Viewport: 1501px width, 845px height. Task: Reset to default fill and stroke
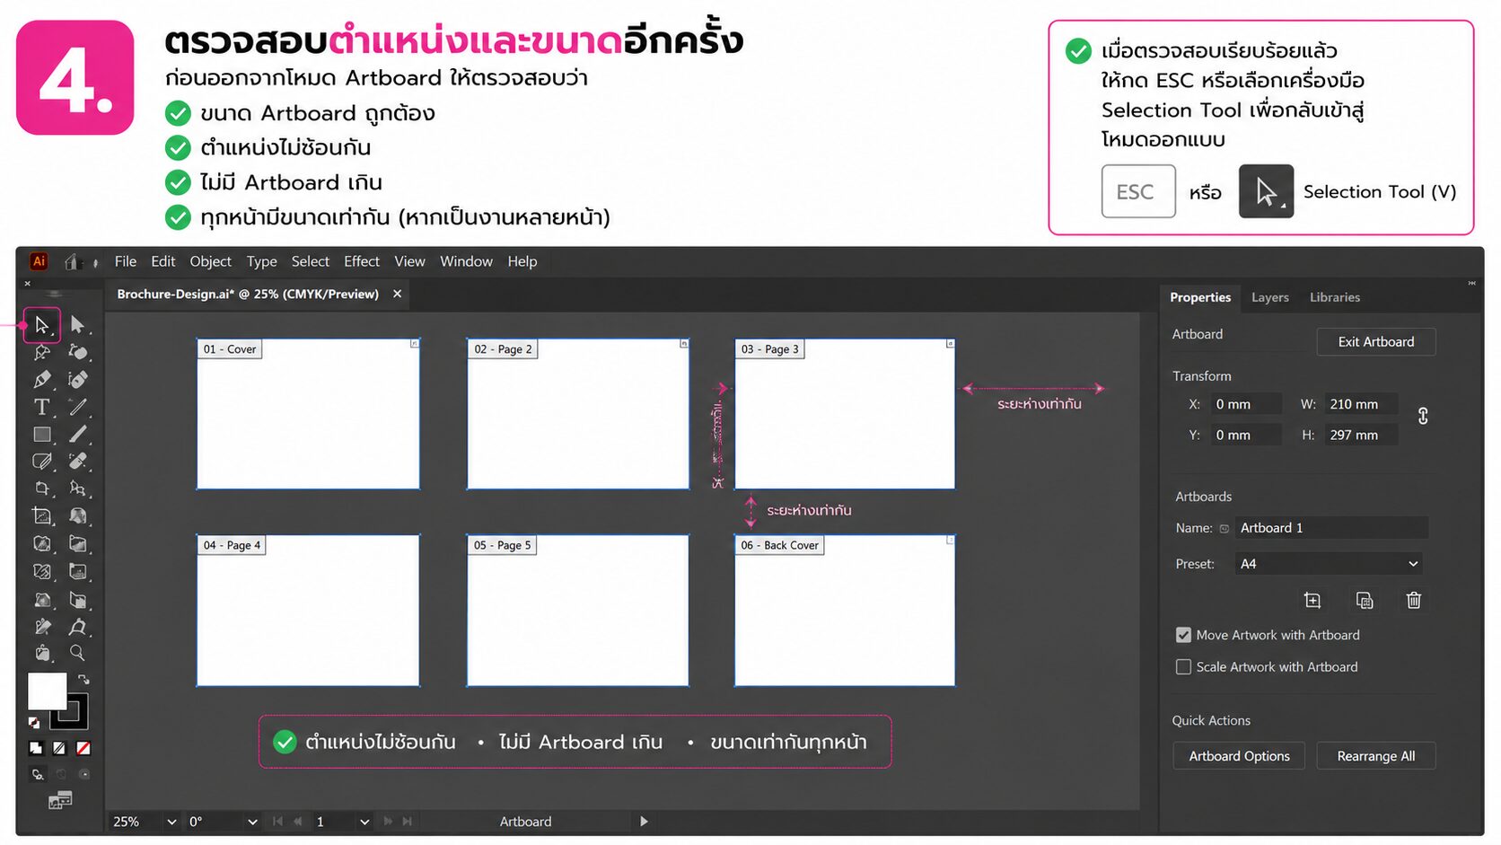(33, 723)
